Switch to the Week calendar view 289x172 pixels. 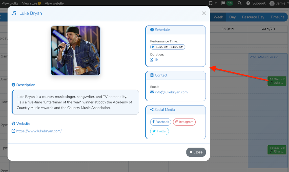tap(218, 17)
